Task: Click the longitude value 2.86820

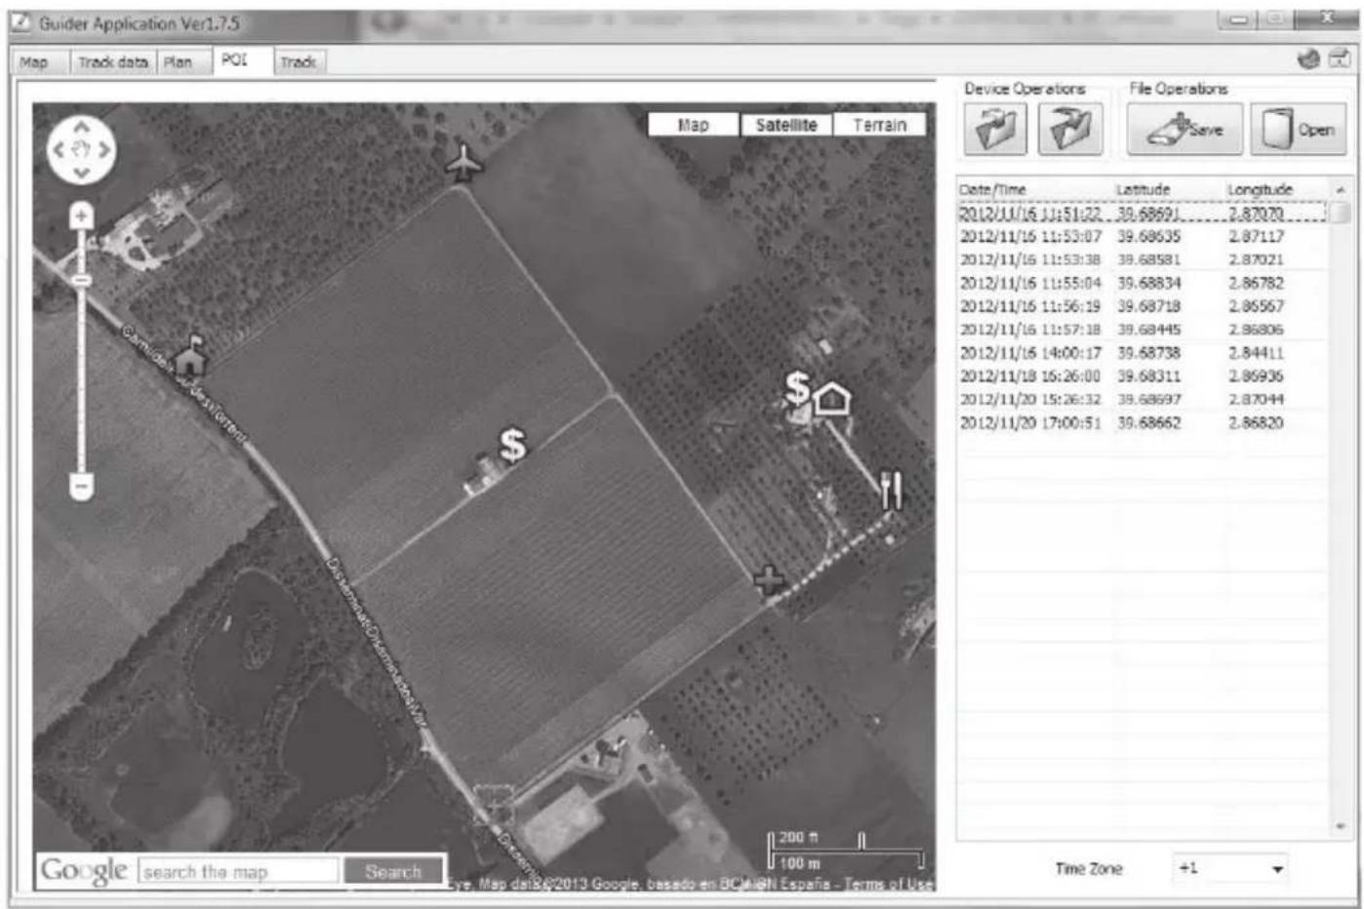Action: (1256, 423)
